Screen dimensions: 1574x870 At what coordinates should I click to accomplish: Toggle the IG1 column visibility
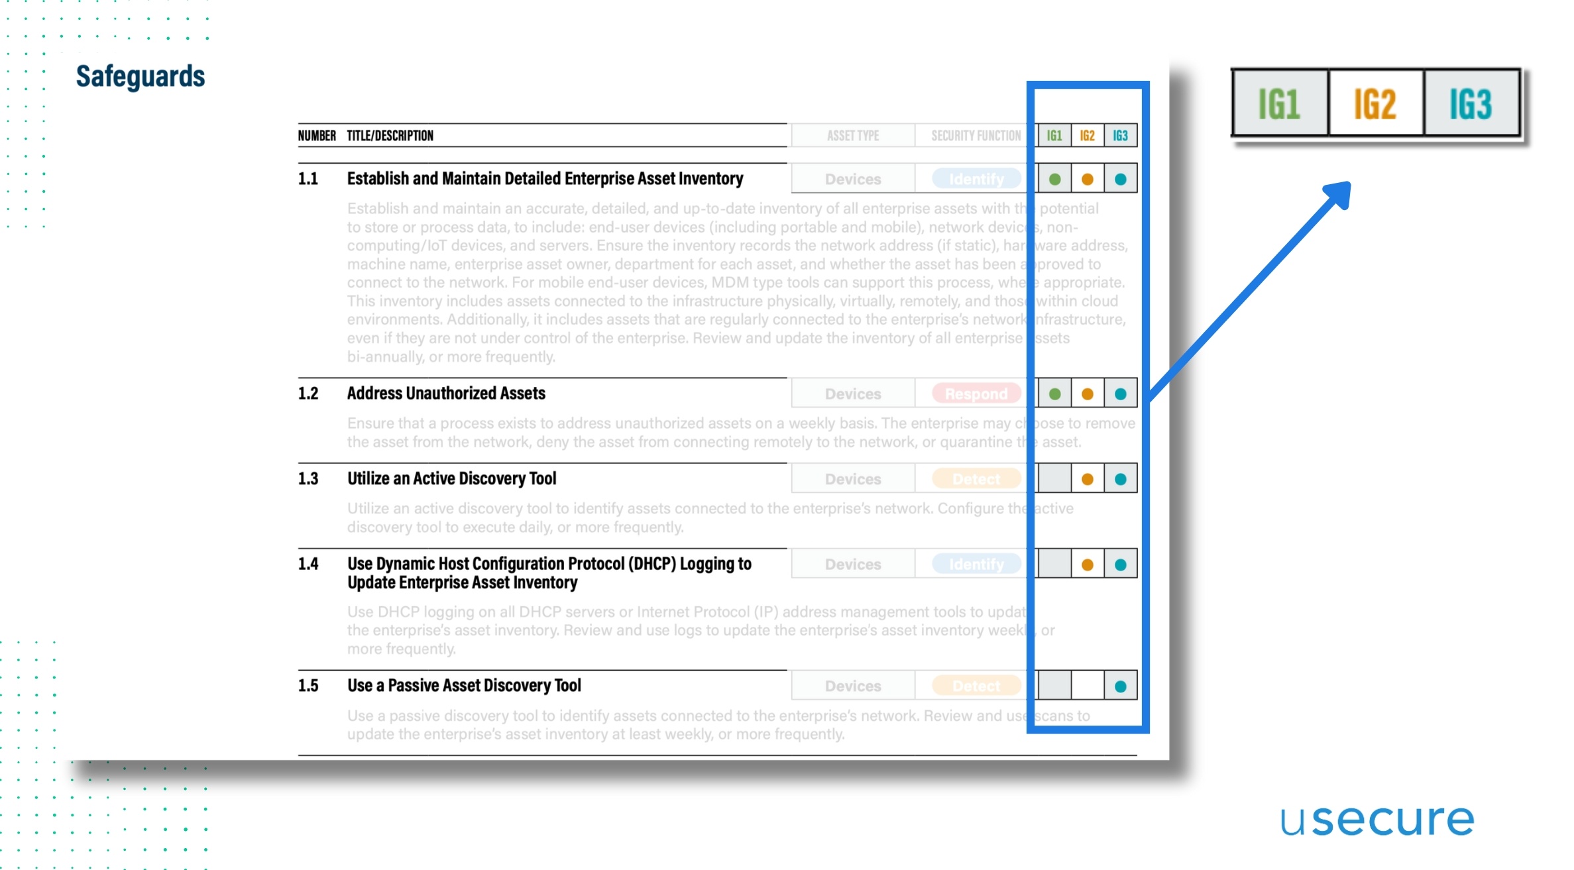pyautogui.click(x=1053, y=134)
